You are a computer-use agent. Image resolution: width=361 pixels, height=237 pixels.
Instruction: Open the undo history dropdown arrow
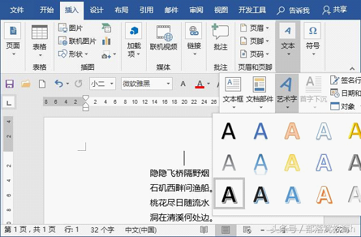click(x=68, y=84)
